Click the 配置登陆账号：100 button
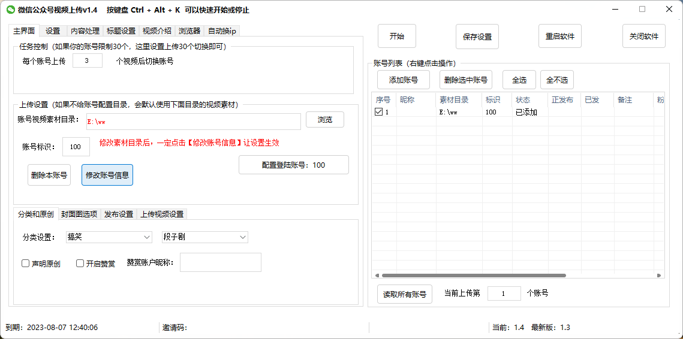Screen dimensions: 683x339 click(x=294, y=165)
